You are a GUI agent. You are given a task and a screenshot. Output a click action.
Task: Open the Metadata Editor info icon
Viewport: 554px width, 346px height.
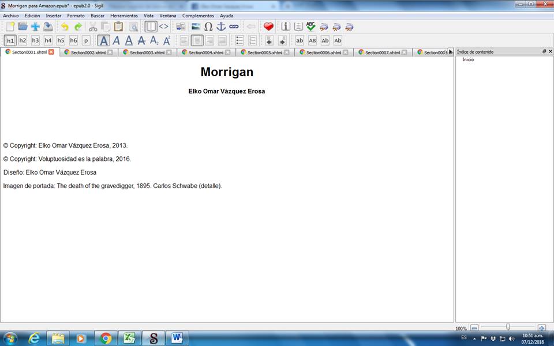(285, 27)
